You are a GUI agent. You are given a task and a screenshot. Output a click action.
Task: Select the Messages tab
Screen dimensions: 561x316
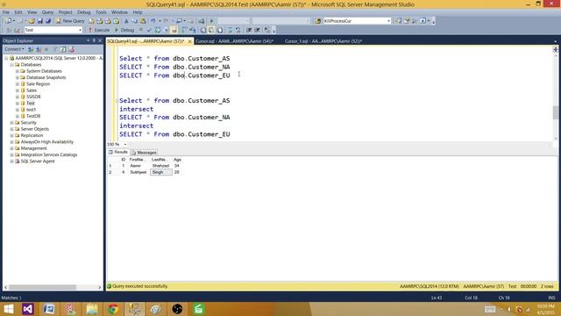(144, 153)
